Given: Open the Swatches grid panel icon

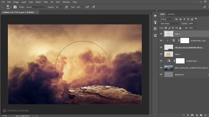Looking at the screenshot, I should (155, 29).
